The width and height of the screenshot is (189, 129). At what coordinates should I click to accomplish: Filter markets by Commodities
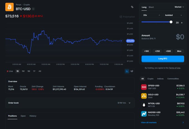coord(173,79)
